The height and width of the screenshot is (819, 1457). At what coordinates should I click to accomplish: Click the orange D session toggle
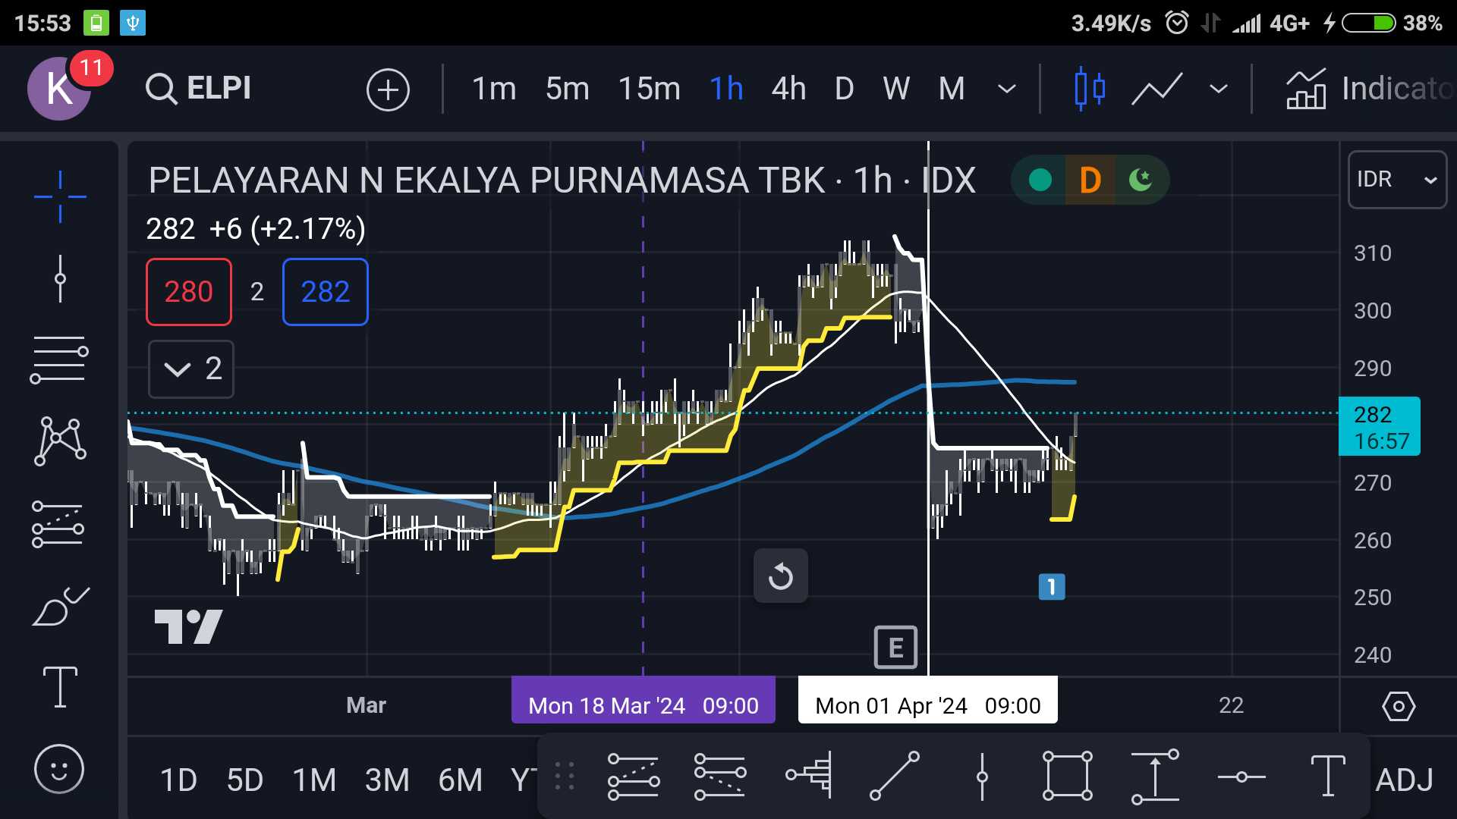pyautogui.click(x=1090, y=180)
